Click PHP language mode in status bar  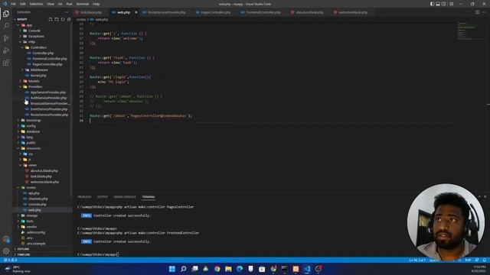coord(468,260)
